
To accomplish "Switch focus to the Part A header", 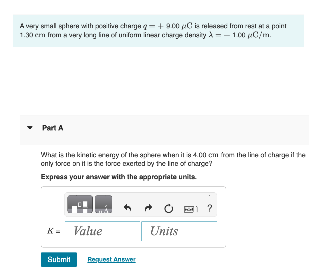I will click(53, 128).
